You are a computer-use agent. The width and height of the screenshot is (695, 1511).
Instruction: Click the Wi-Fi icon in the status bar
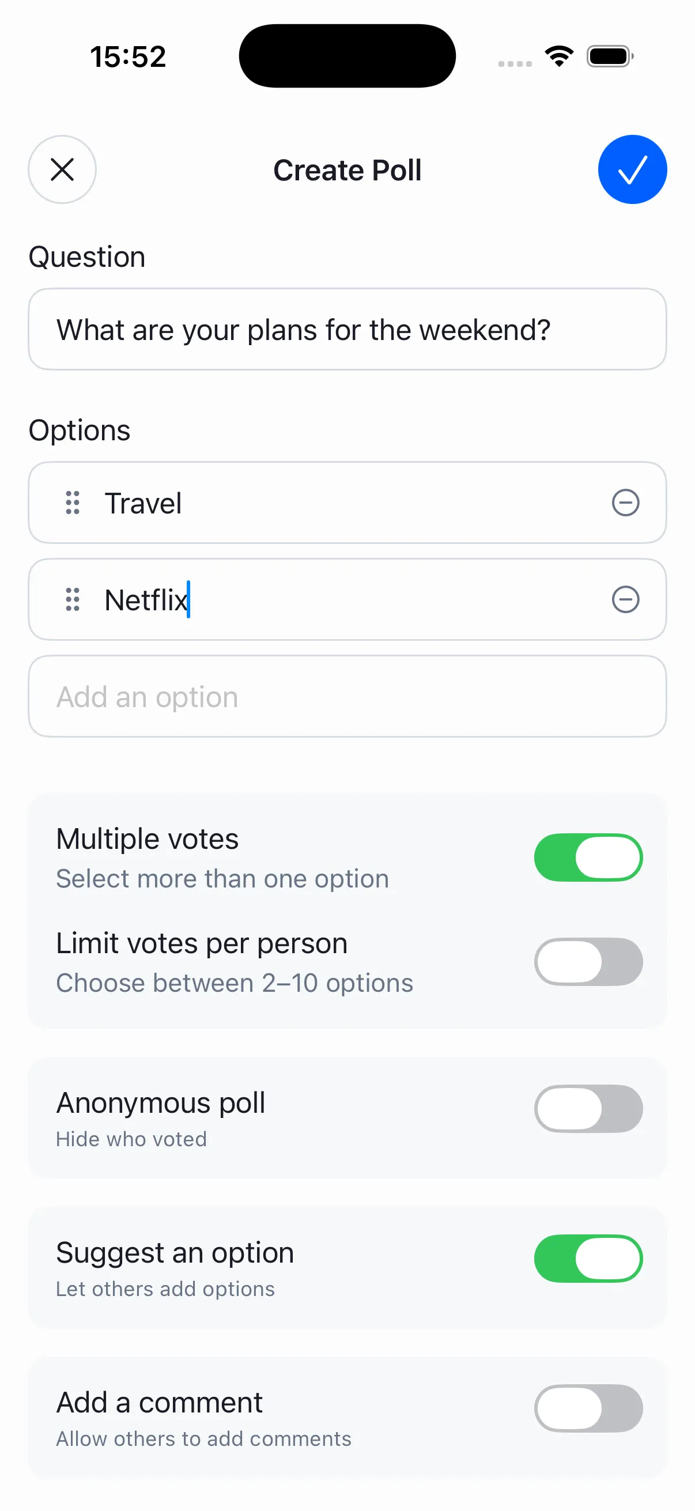coord(558,55)
